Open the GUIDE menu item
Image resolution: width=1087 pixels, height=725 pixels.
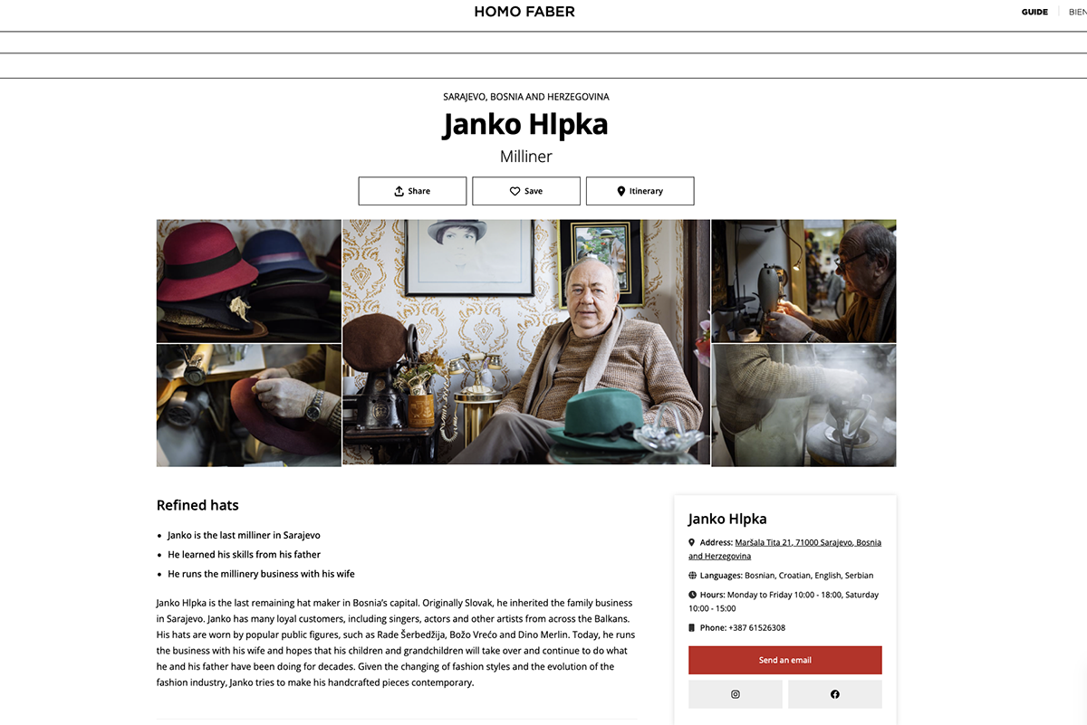(x=1034, y=12)
